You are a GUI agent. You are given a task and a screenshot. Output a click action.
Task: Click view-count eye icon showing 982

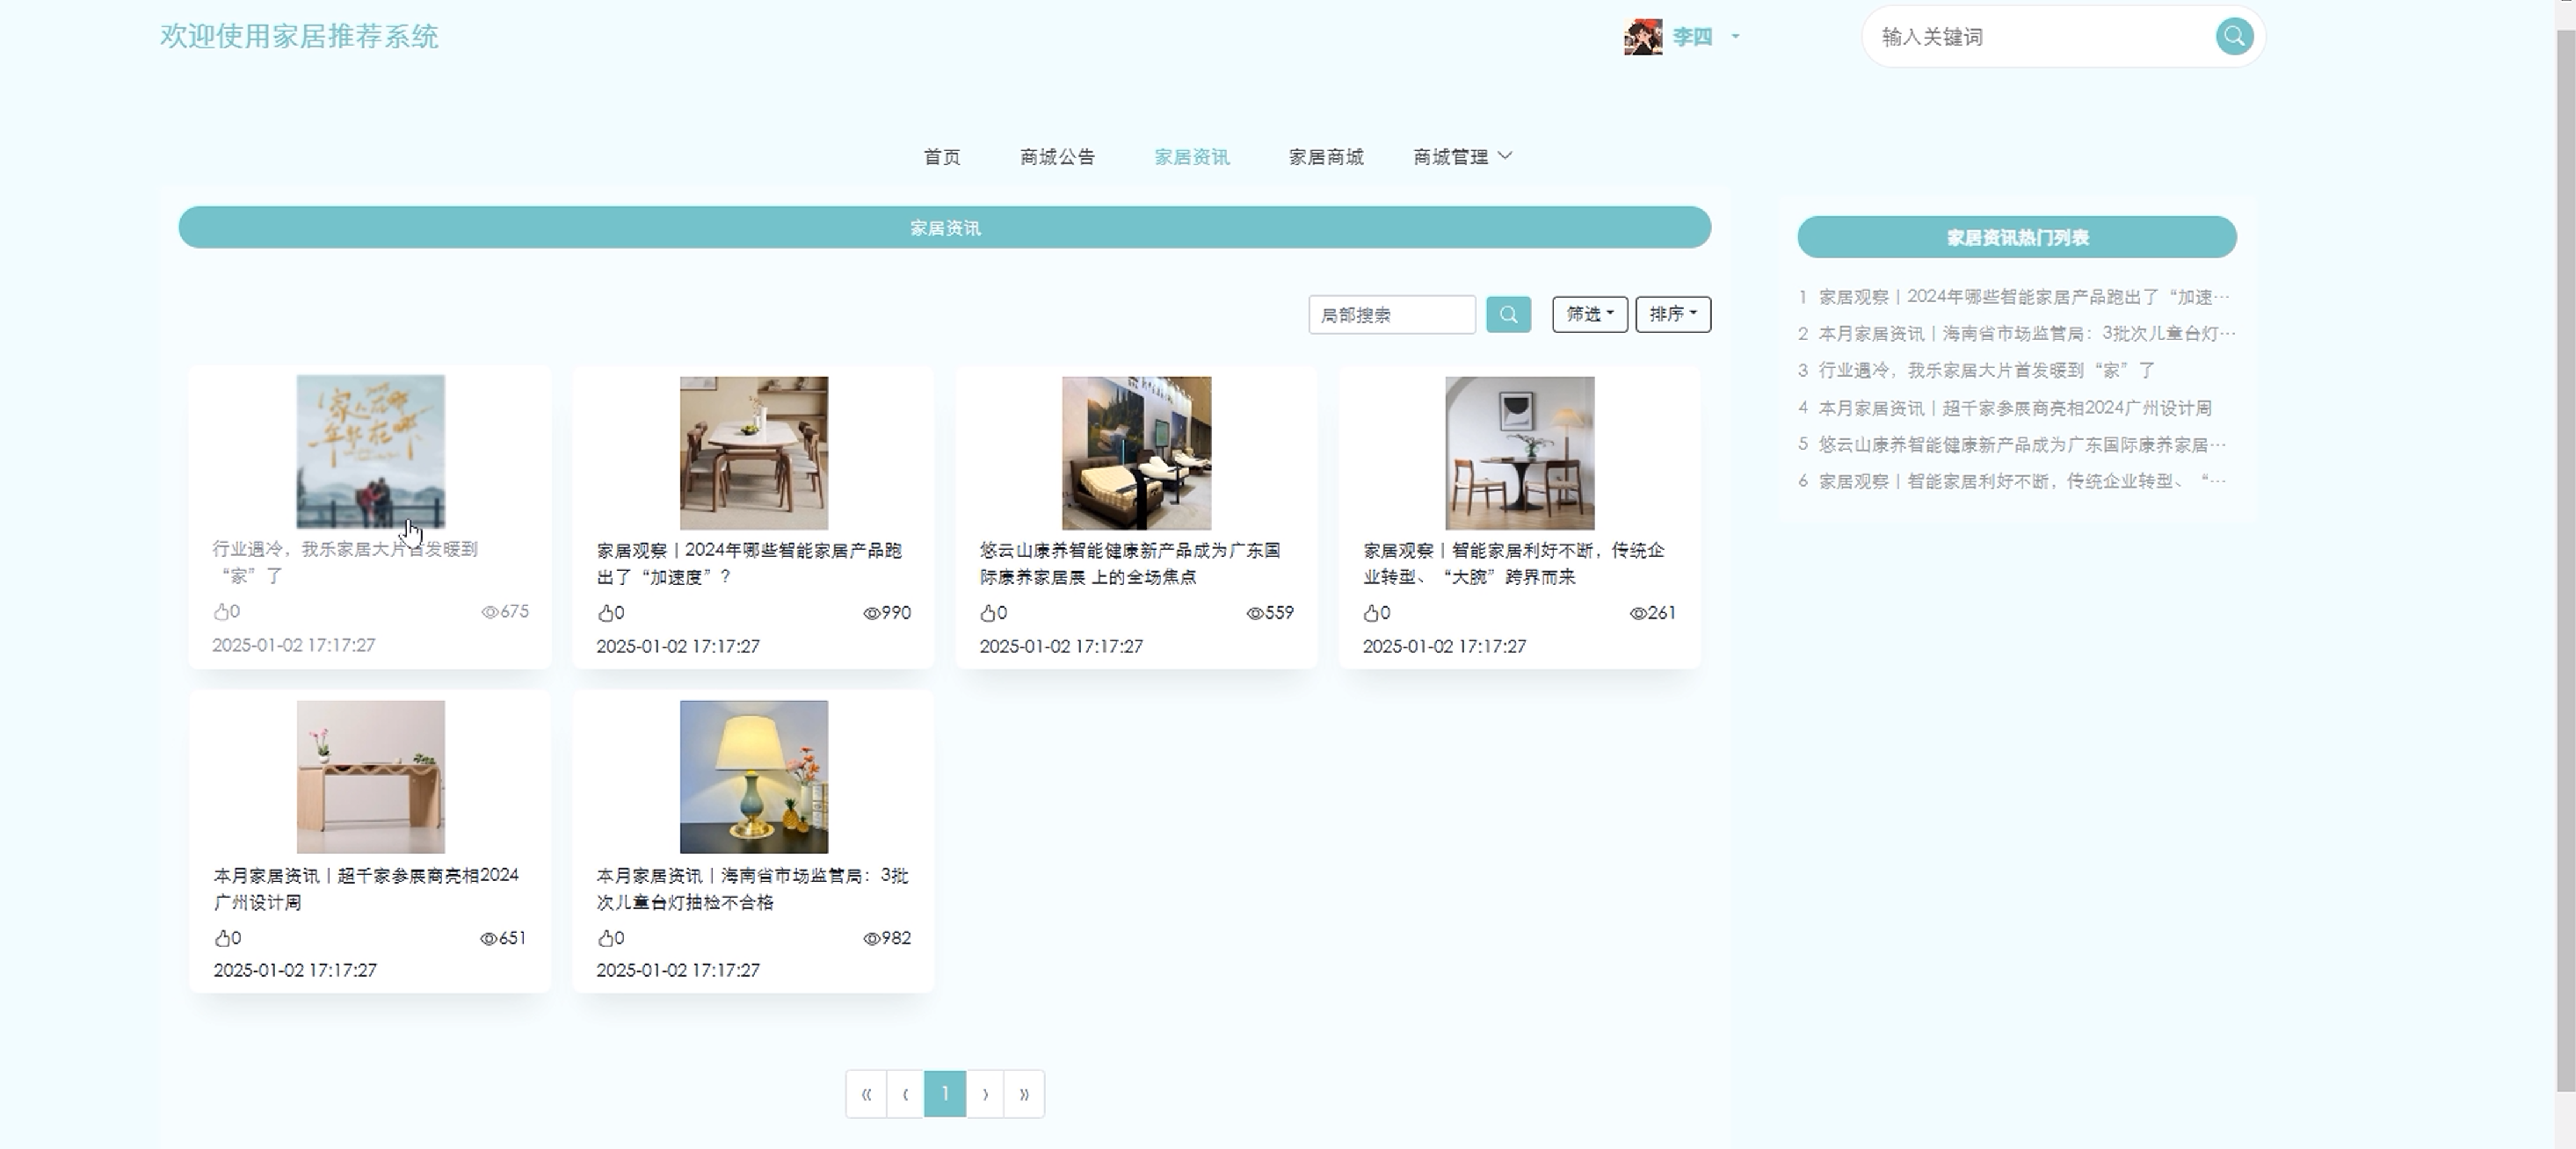pos(871,938)
